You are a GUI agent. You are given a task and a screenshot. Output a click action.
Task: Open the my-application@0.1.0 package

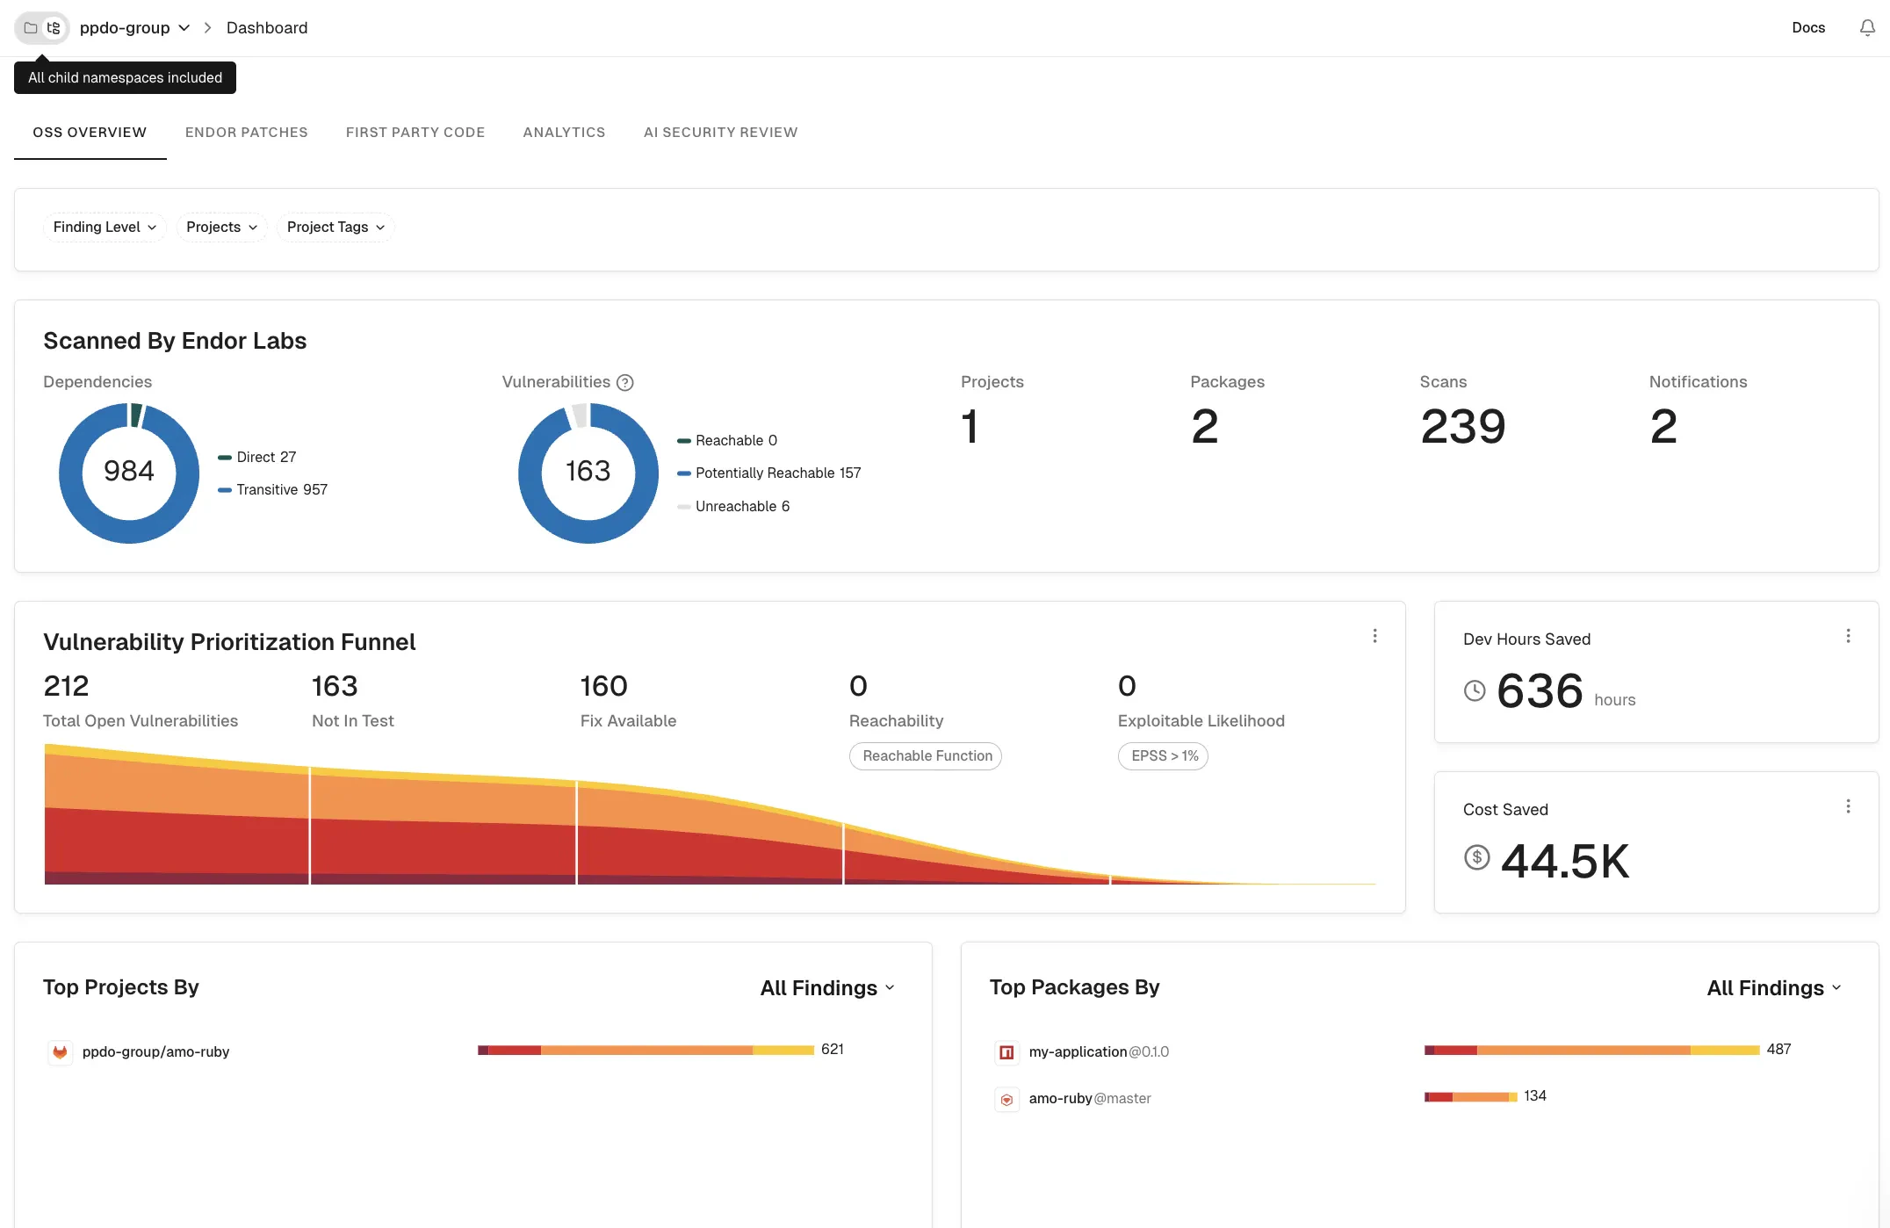point(1099,1052)
